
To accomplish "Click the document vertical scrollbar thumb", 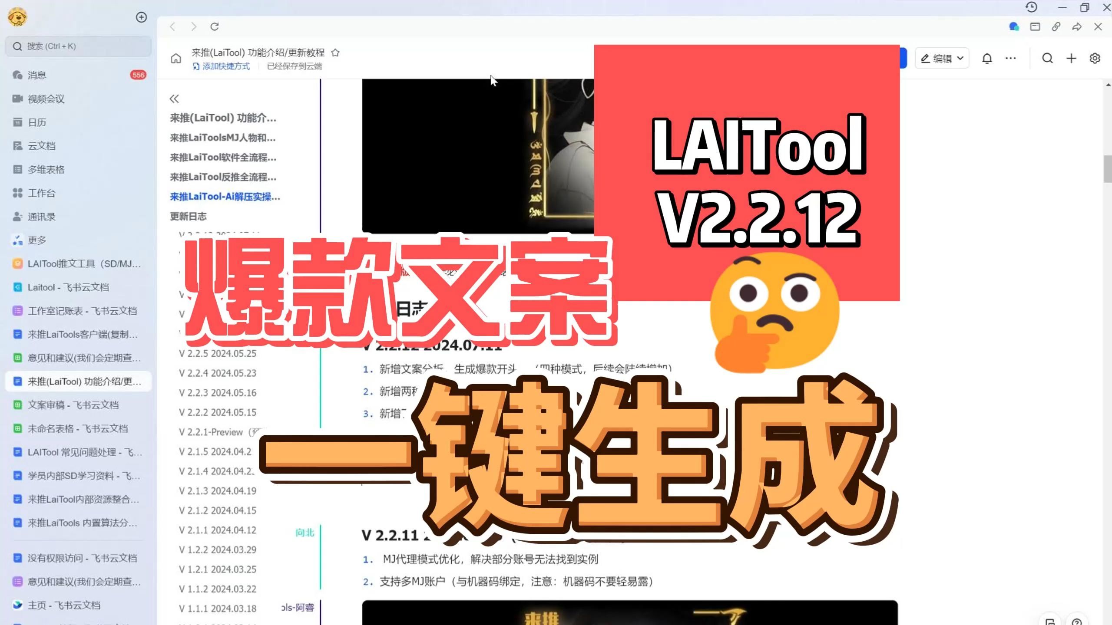I will 1108,168.
